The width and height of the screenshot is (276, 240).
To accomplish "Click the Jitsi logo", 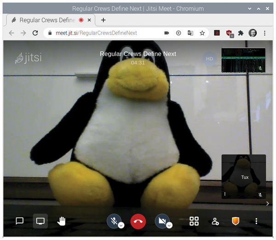I will 29,58.
